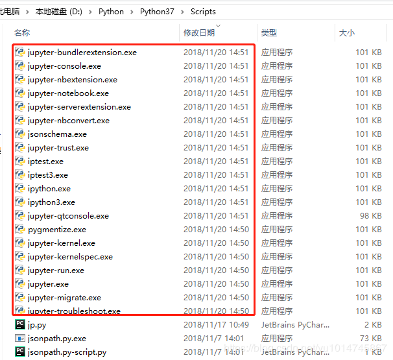Expand breadcrumb chevron after Python folder

coord(132,12)
